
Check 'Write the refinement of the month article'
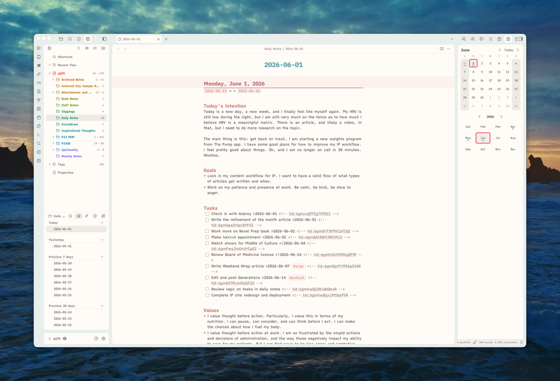click(x=207, y=220)
